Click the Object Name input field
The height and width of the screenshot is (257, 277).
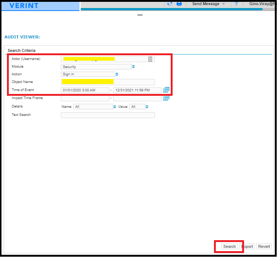pos(108,82)
